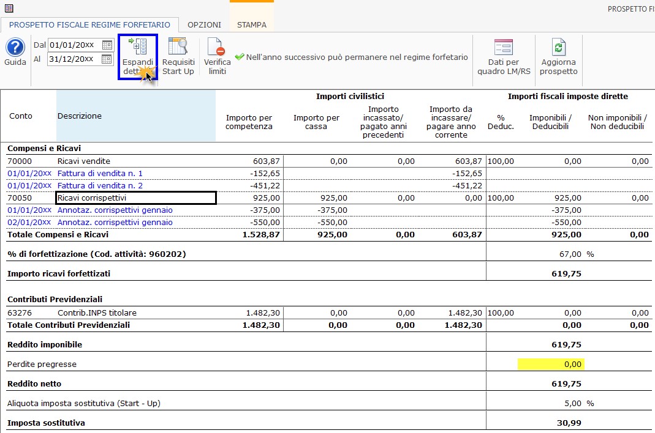
Task: Click Imponibili / Deducibili column header
Action: [x=550, y=122]
